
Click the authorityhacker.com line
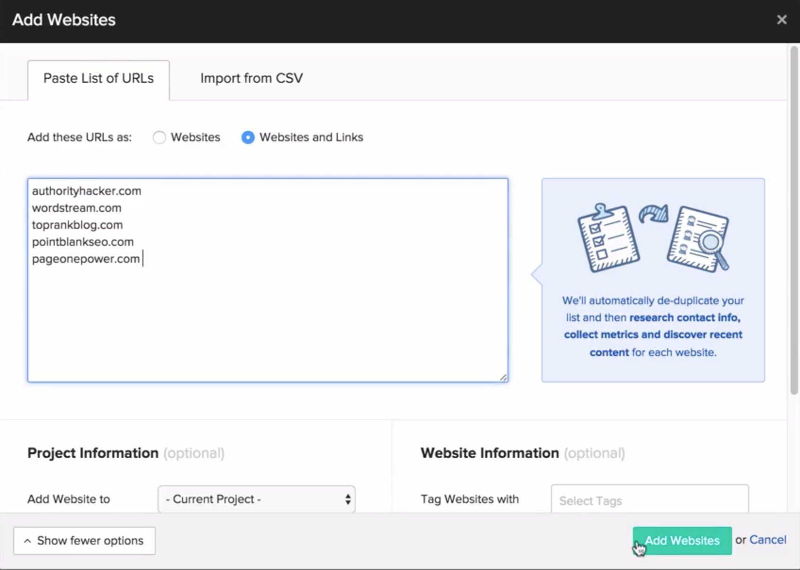pos(87,191)
